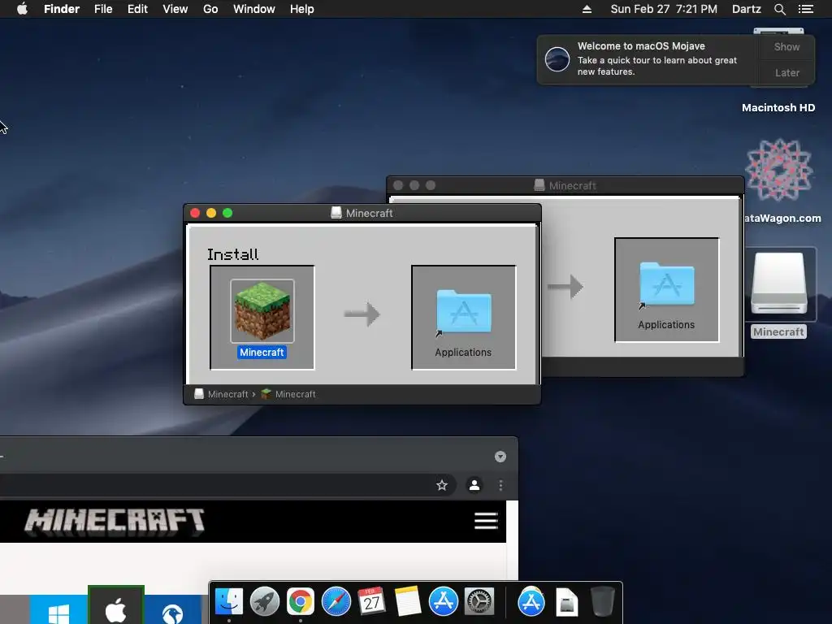832x624 pixels.
Task: Click the Welcome to macOS Mojave notification text
Action: pyautogui.click(x=657, y=58)
